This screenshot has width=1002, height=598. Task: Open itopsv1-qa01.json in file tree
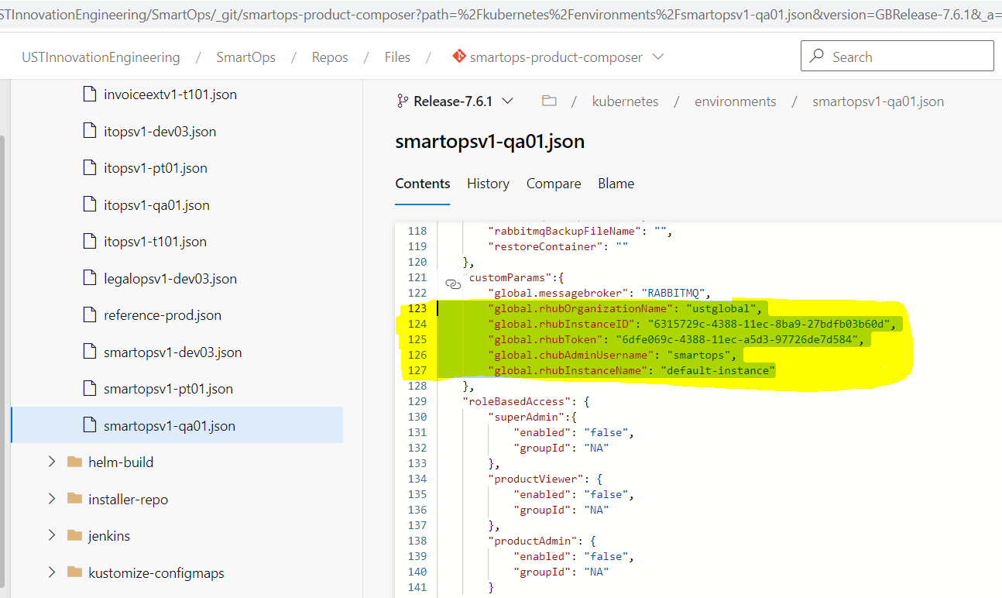(156, 205)
